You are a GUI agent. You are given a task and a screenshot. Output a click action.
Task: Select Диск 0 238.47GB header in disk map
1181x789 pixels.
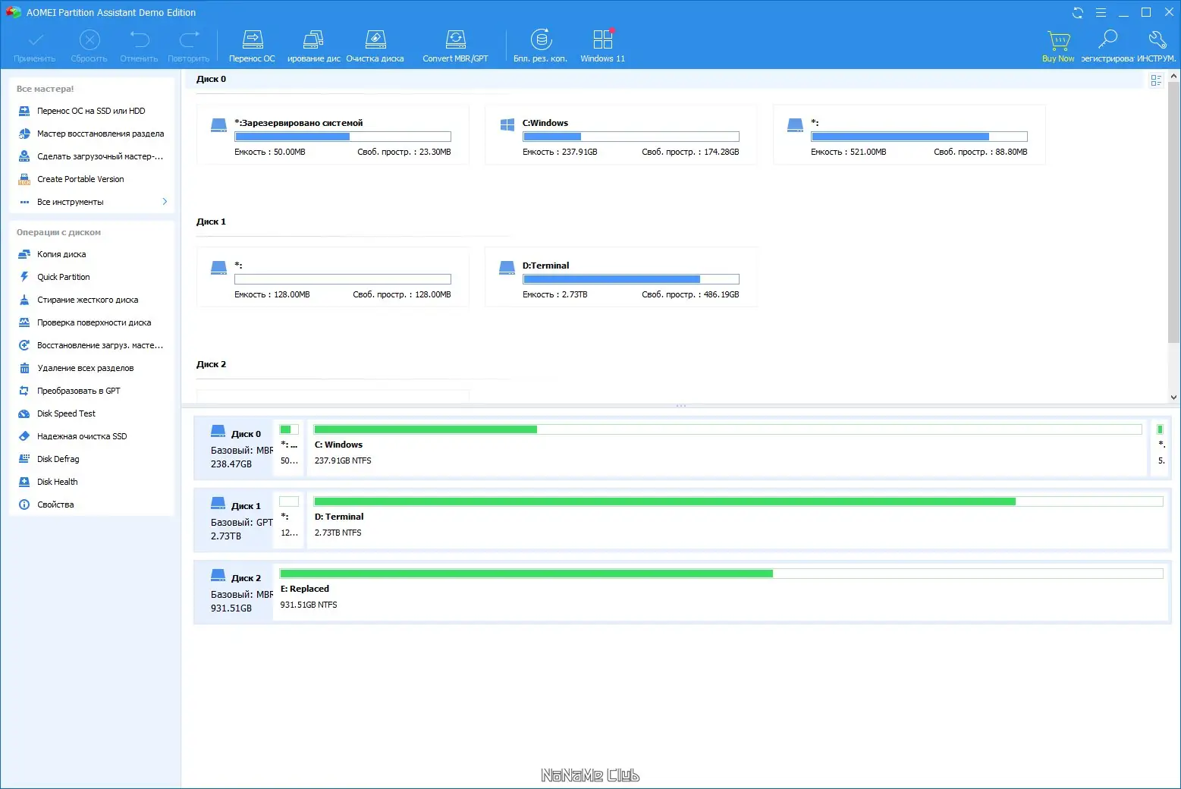pos(234,448)
